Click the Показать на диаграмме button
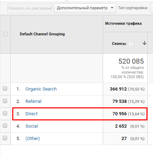Viewport: 153px width, 157px height. tap(30, 8)
